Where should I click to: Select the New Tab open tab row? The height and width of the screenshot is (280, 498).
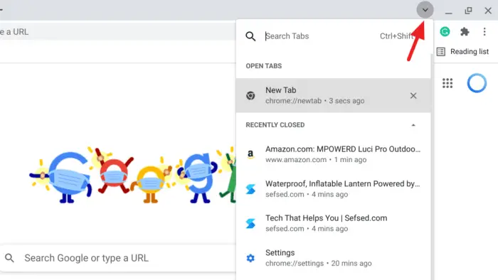[x=334, y=95]
